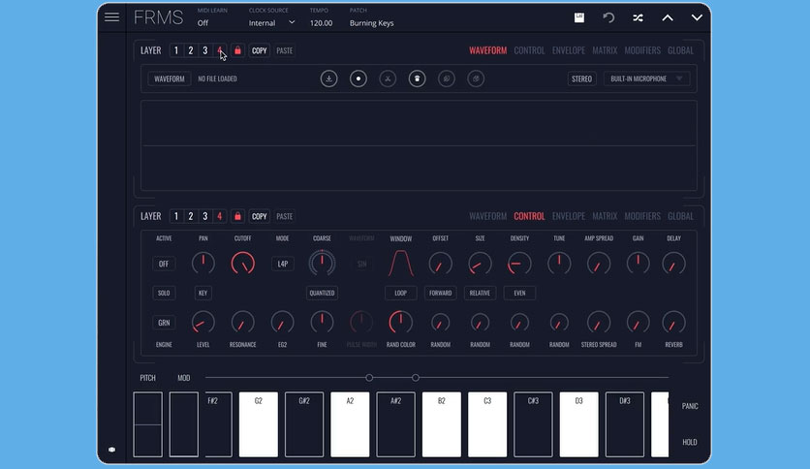
Task: Click the Delay knob
Action: (673, 264)
